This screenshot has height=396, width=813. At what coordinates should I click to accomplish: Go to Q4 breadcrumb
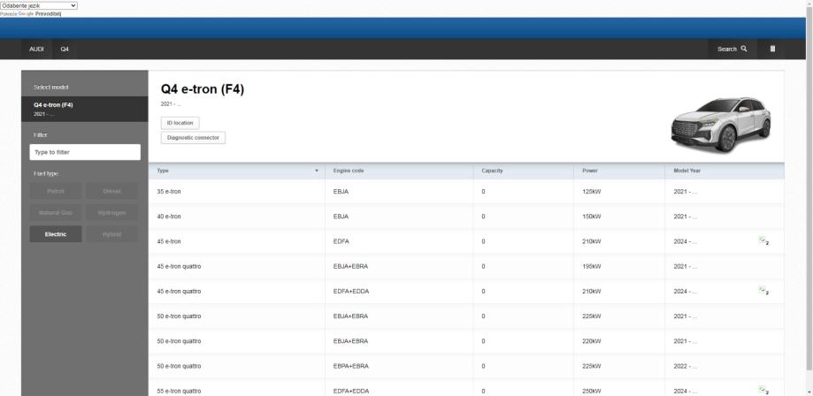click(x=65, y=49)
